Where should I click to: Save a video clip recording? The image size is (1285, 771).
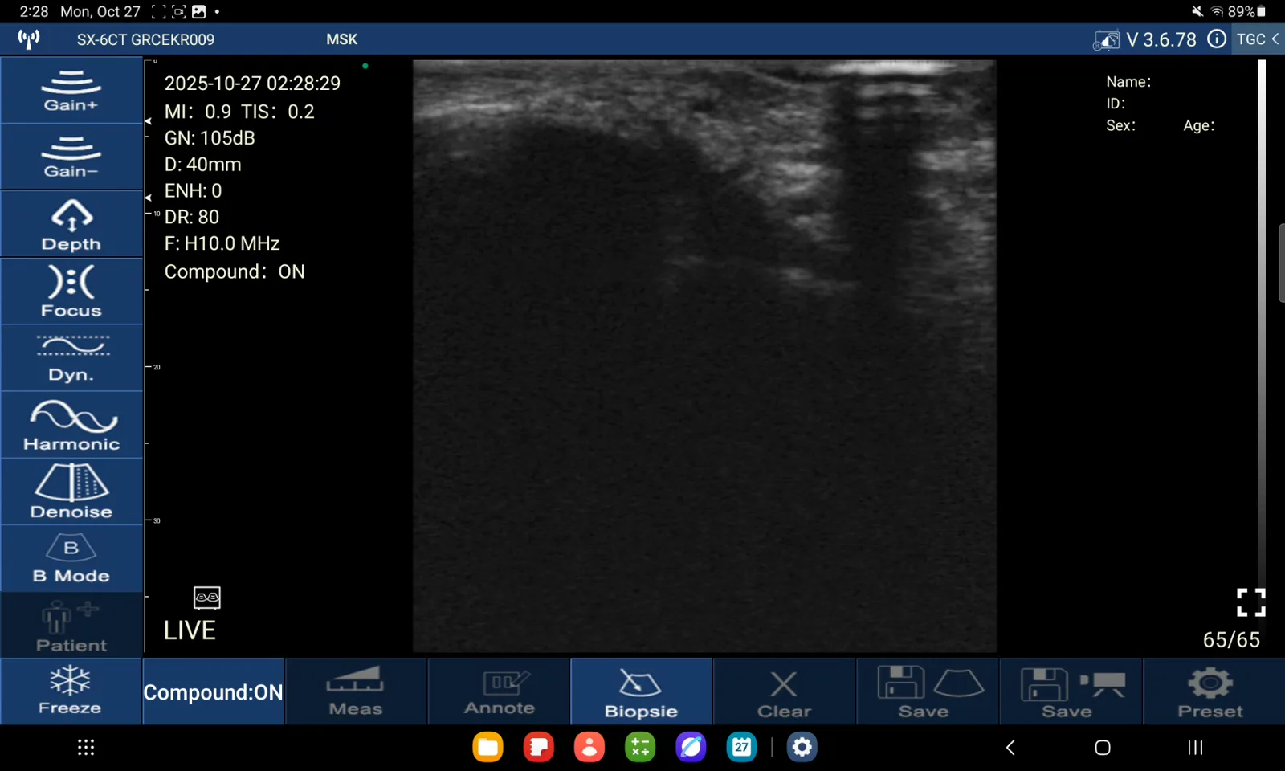pyautogui.click(x=1071, y=691)
